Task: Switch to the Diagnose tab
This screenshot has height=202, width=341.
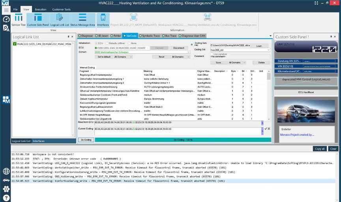Action: click(x=86, y=36)
